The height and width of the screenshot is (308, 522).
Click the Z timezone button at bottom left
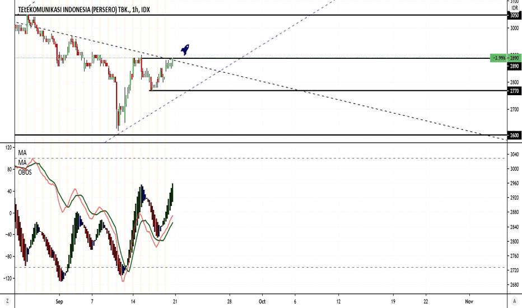pos(7,301)
